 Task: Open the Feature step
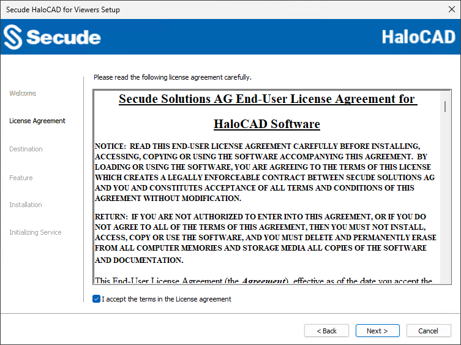pos(21,178)
